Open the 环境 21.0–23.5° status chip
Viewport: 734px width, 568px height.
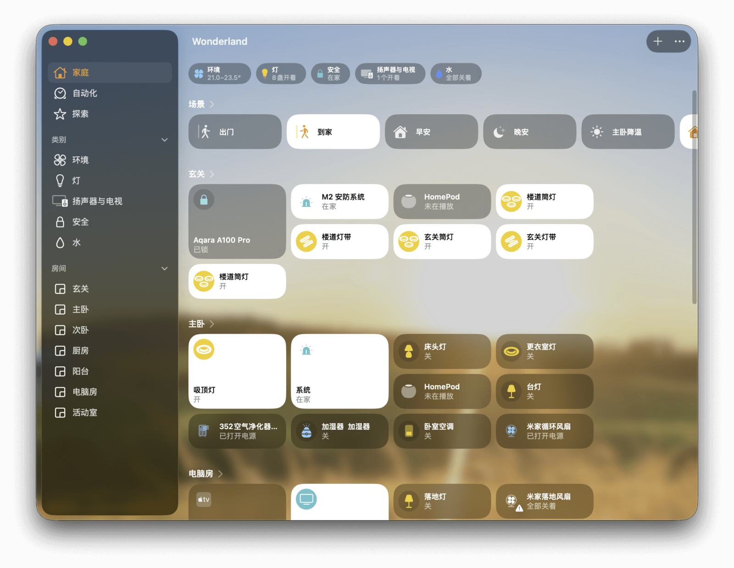[x=219, y=74]
